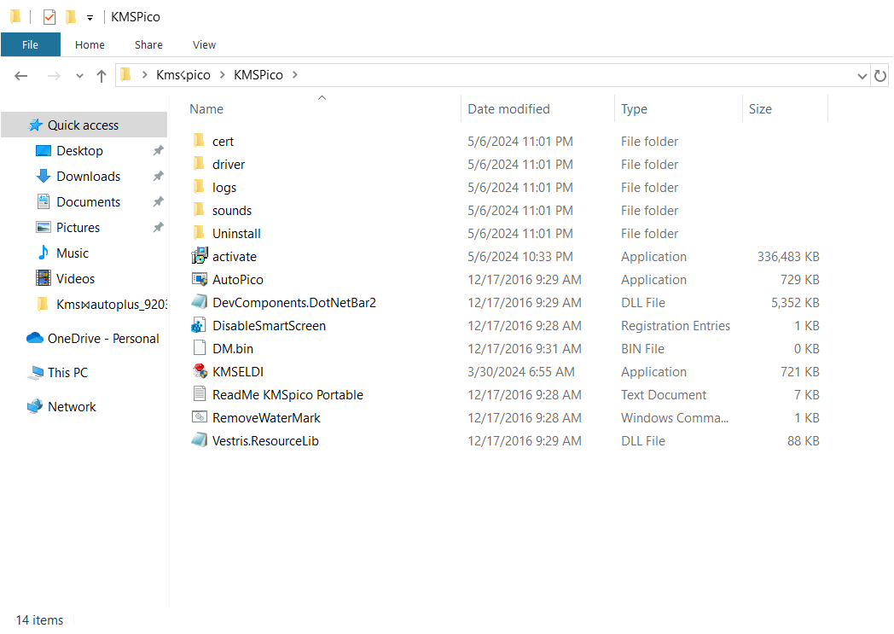This screenshot has width=894, height=634.
Task: Select the AutoPico application icon
Action: [200, 279]
